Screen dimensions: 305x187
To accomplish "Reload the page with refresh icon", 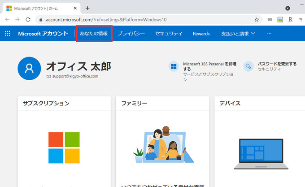I will (28, 20).
